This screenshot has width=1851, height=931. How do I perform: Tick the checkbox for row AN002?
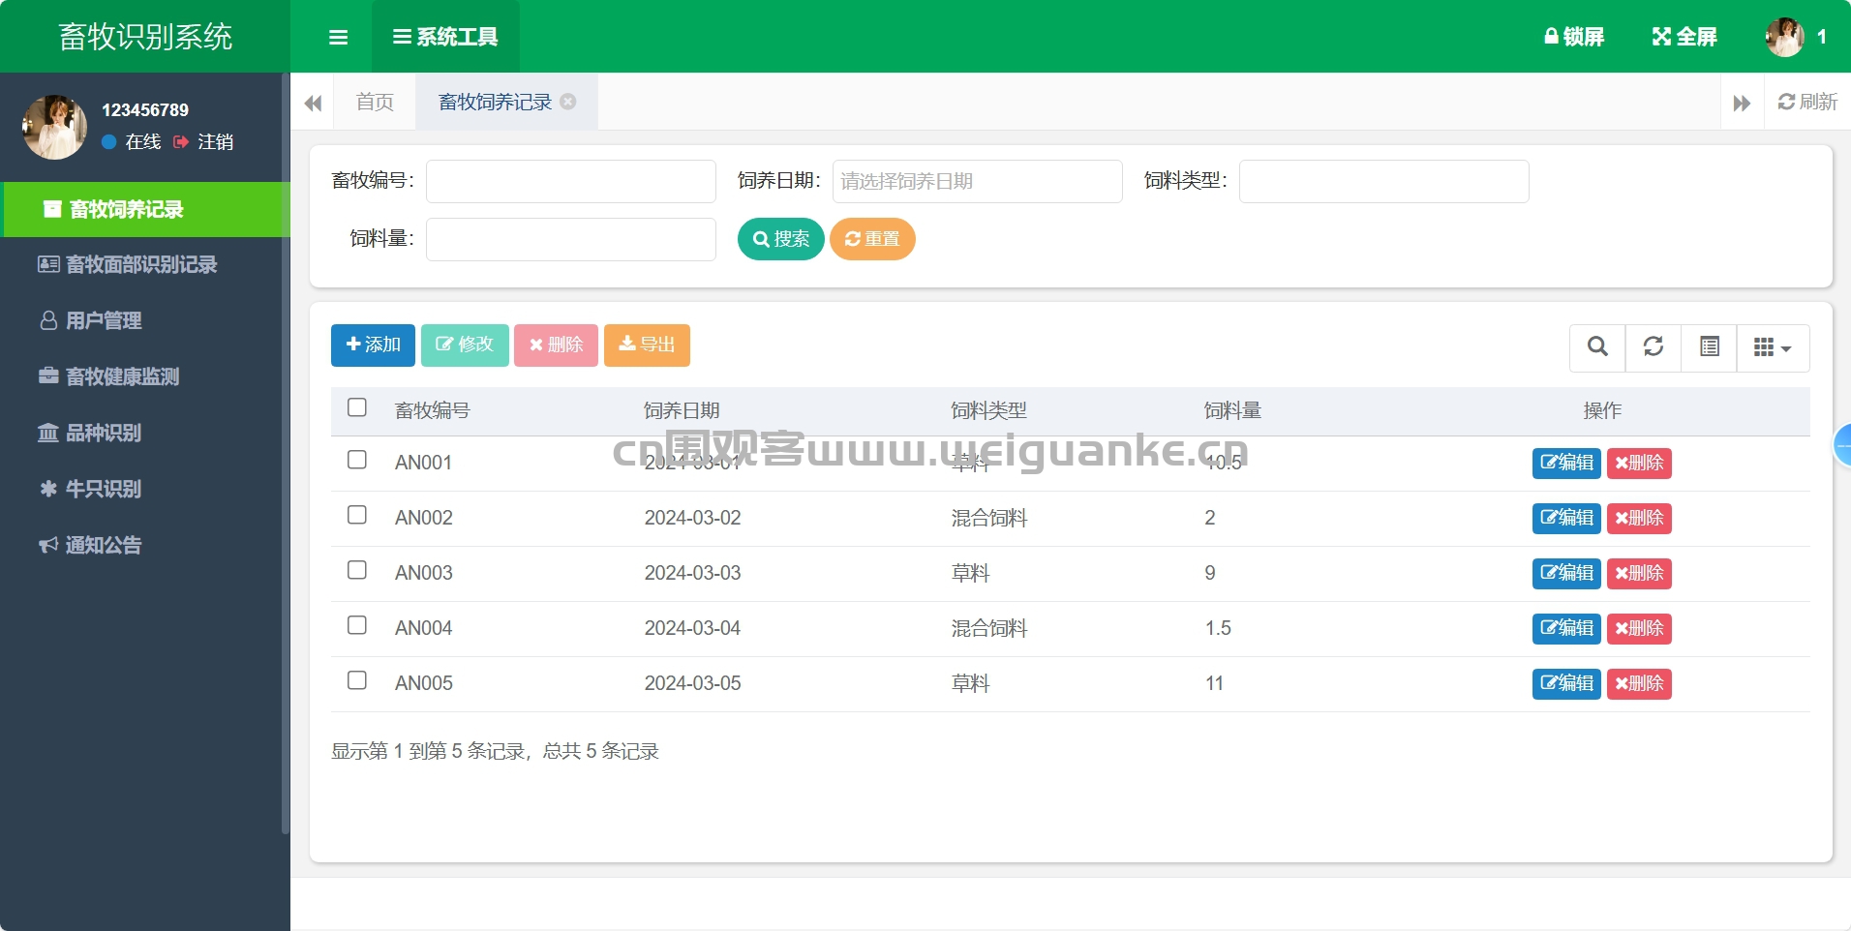click(357, 515)
